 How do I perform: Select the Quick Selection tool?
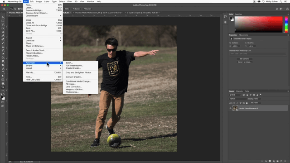(3, 28)
